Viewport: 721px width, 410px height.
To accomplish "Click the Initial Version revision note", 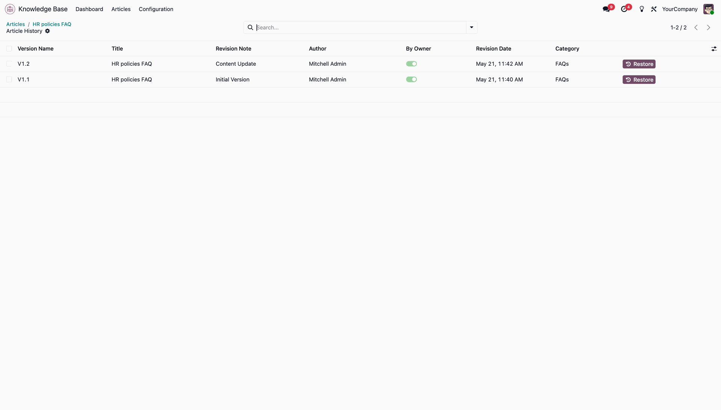I will pyautogui.click(x=232, y=80).
